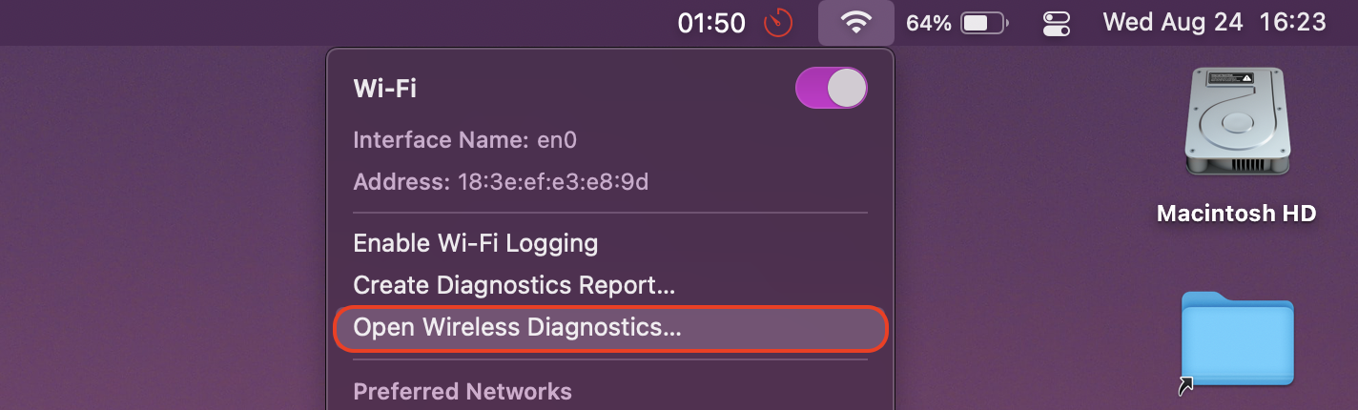Click the 64% battery percentage
Viewport: 1358px width, 410px height.
click(x=928, y=23)
